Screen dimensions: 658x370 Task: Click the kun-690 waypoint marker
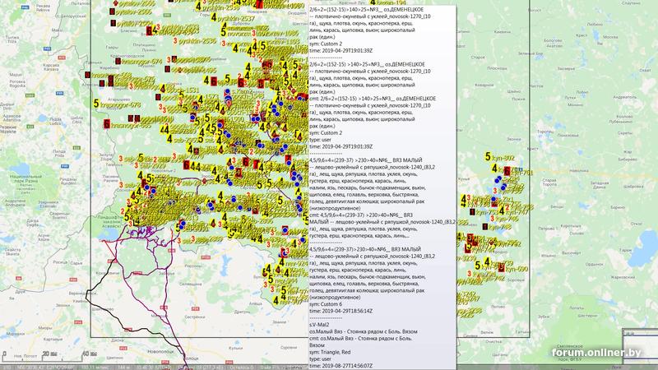(501, 268)
